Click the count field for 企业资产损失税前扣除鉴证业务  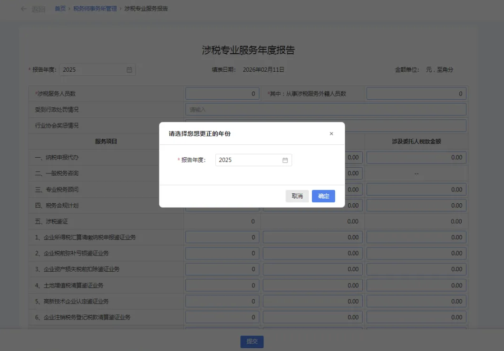click(222, 269)
